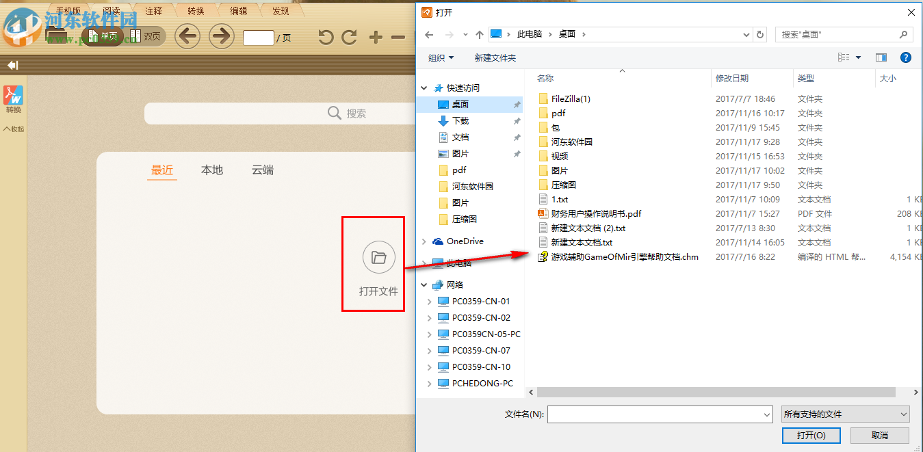The width and height of the screenshot is (923, 452).
Task: Switch to double page view mode
Action: (x=145, y=36)
